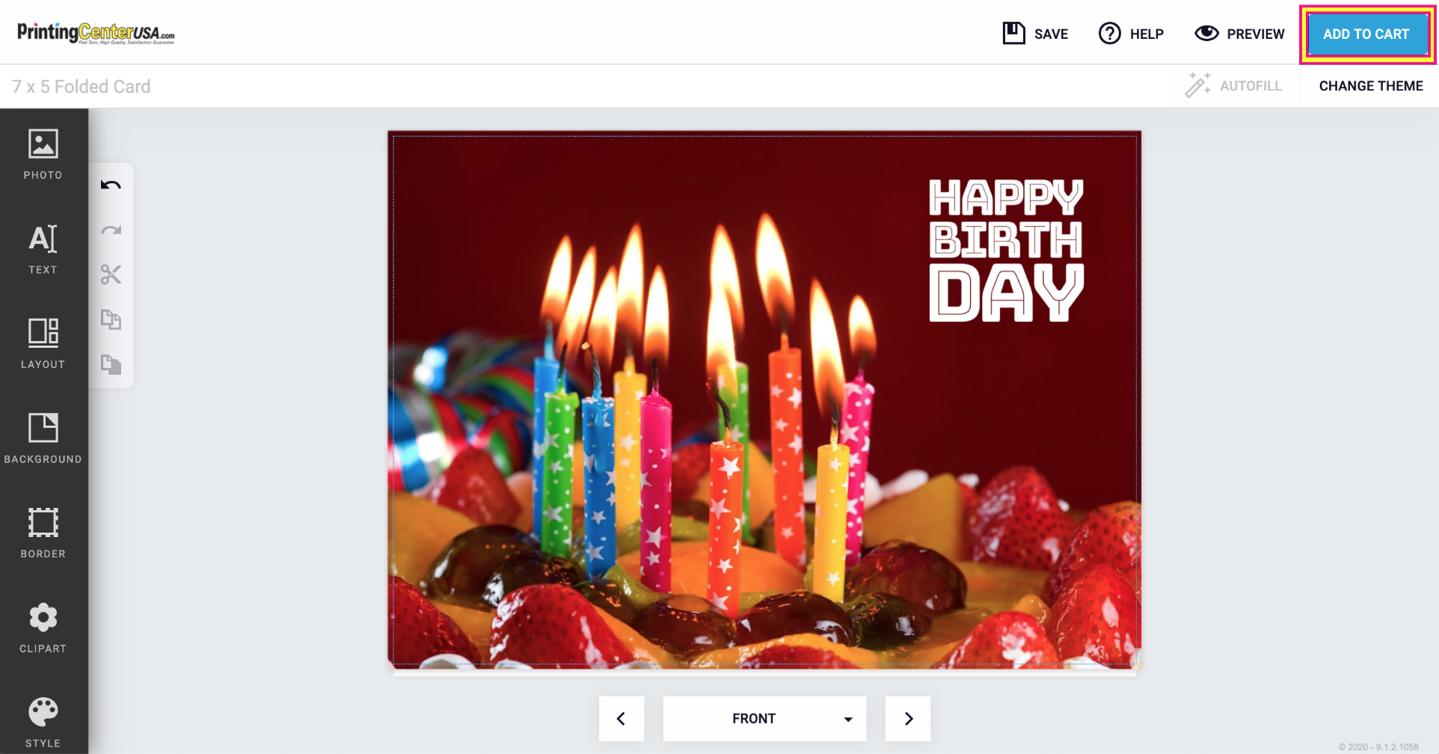Save the card design

[1036, 34]
